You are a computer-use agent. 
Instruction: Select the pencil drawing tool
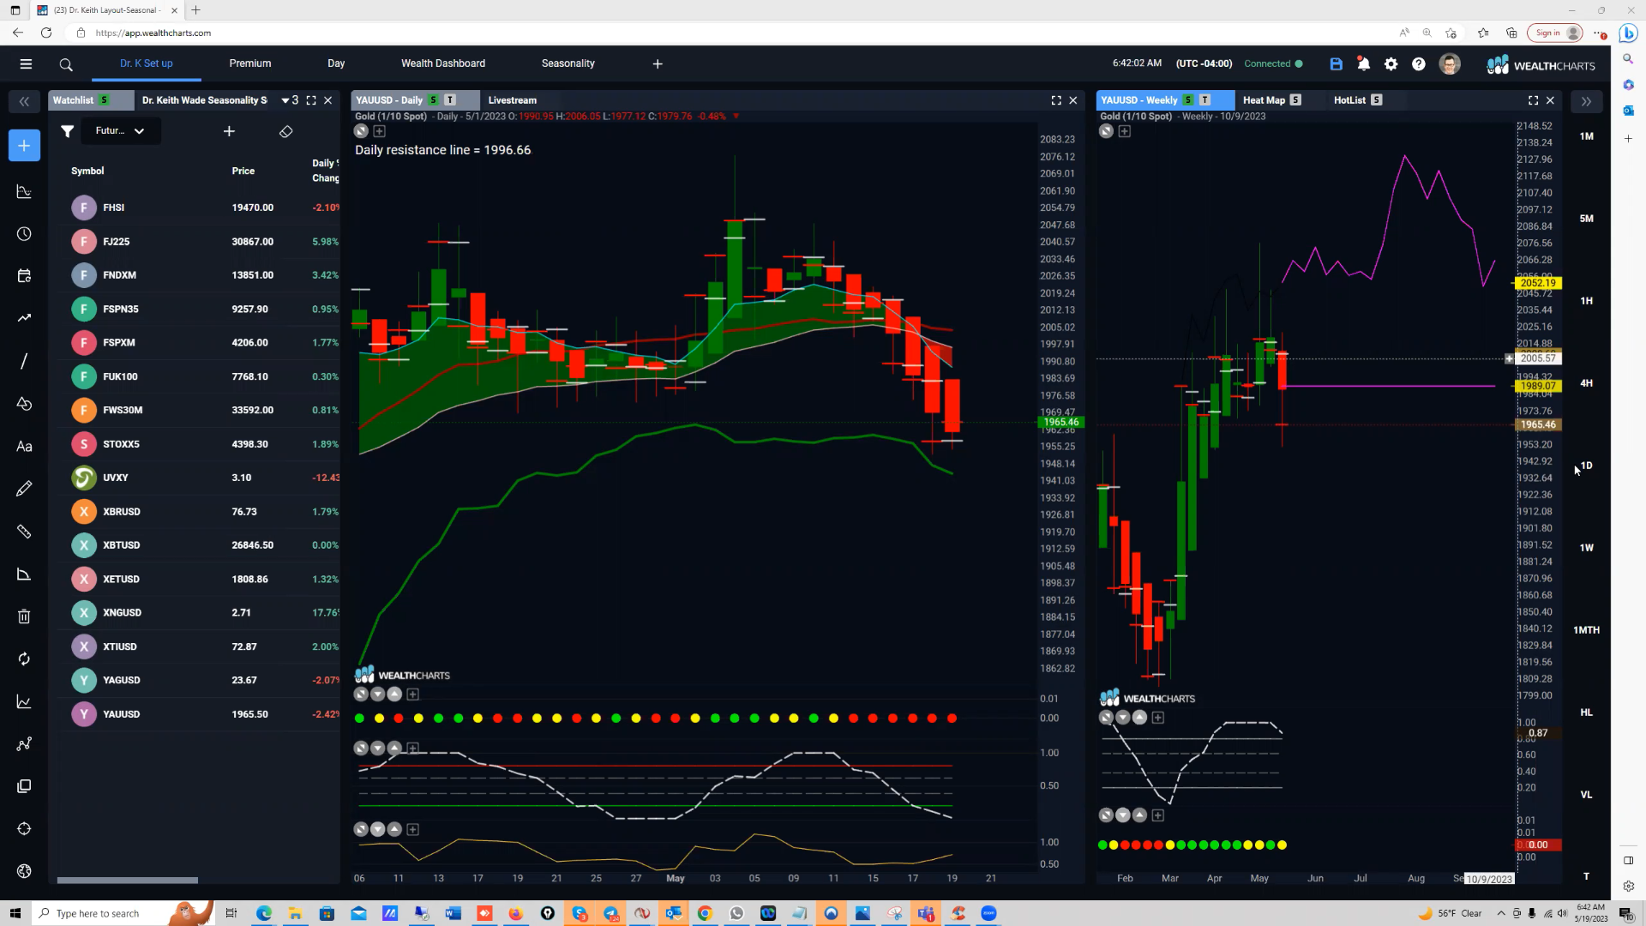pos(24,489)
